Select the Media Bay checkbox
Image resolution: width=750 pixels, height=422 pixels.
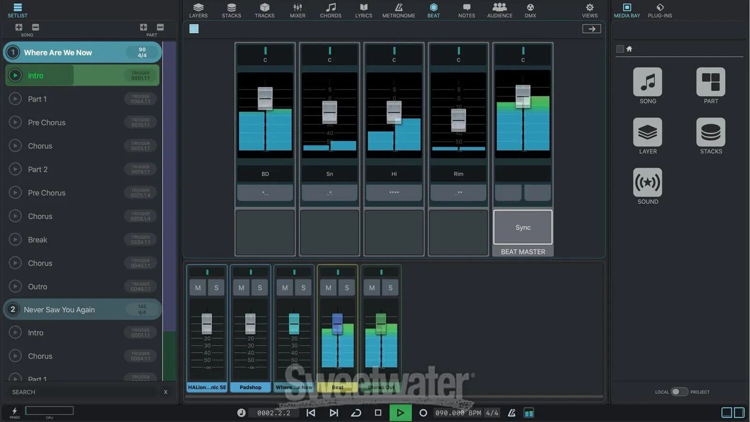coord(620,49)
